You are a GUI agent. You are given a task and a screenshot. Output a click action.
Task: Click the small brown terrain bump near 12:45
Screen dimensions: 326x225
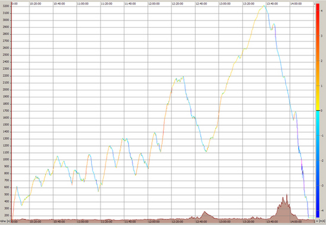pyautogui.click(x=204, y=212)
